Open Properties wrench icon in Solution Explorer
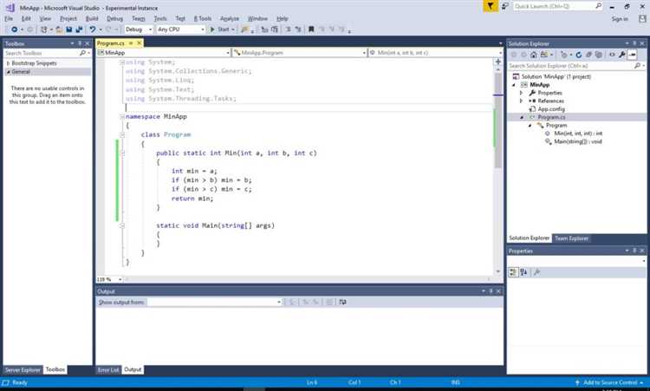 [621, 54]
